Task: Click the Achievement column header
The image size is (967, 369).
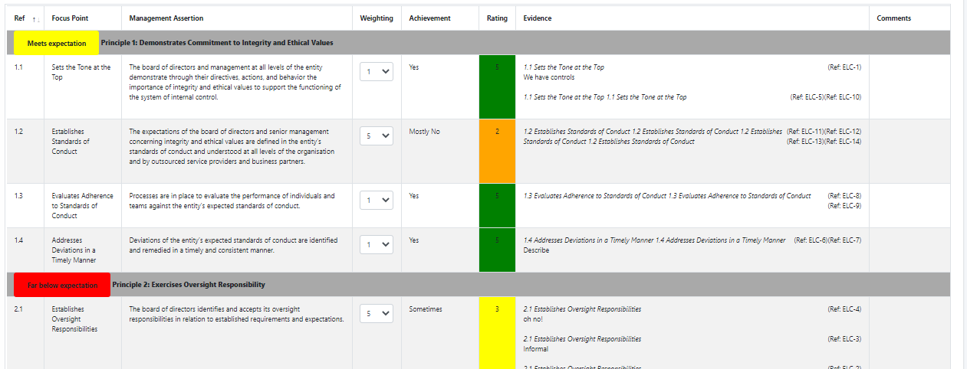Action: (x=430, y=18)
